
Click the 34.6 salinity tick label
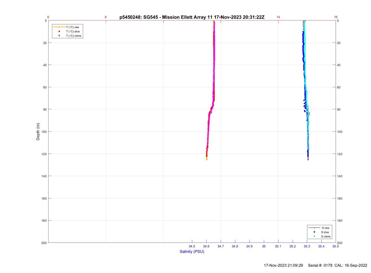pyautogui.click(x=206, y=246)
